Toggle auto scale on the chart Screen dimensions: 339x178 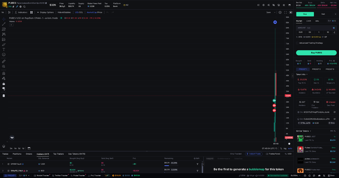point(290,148)
